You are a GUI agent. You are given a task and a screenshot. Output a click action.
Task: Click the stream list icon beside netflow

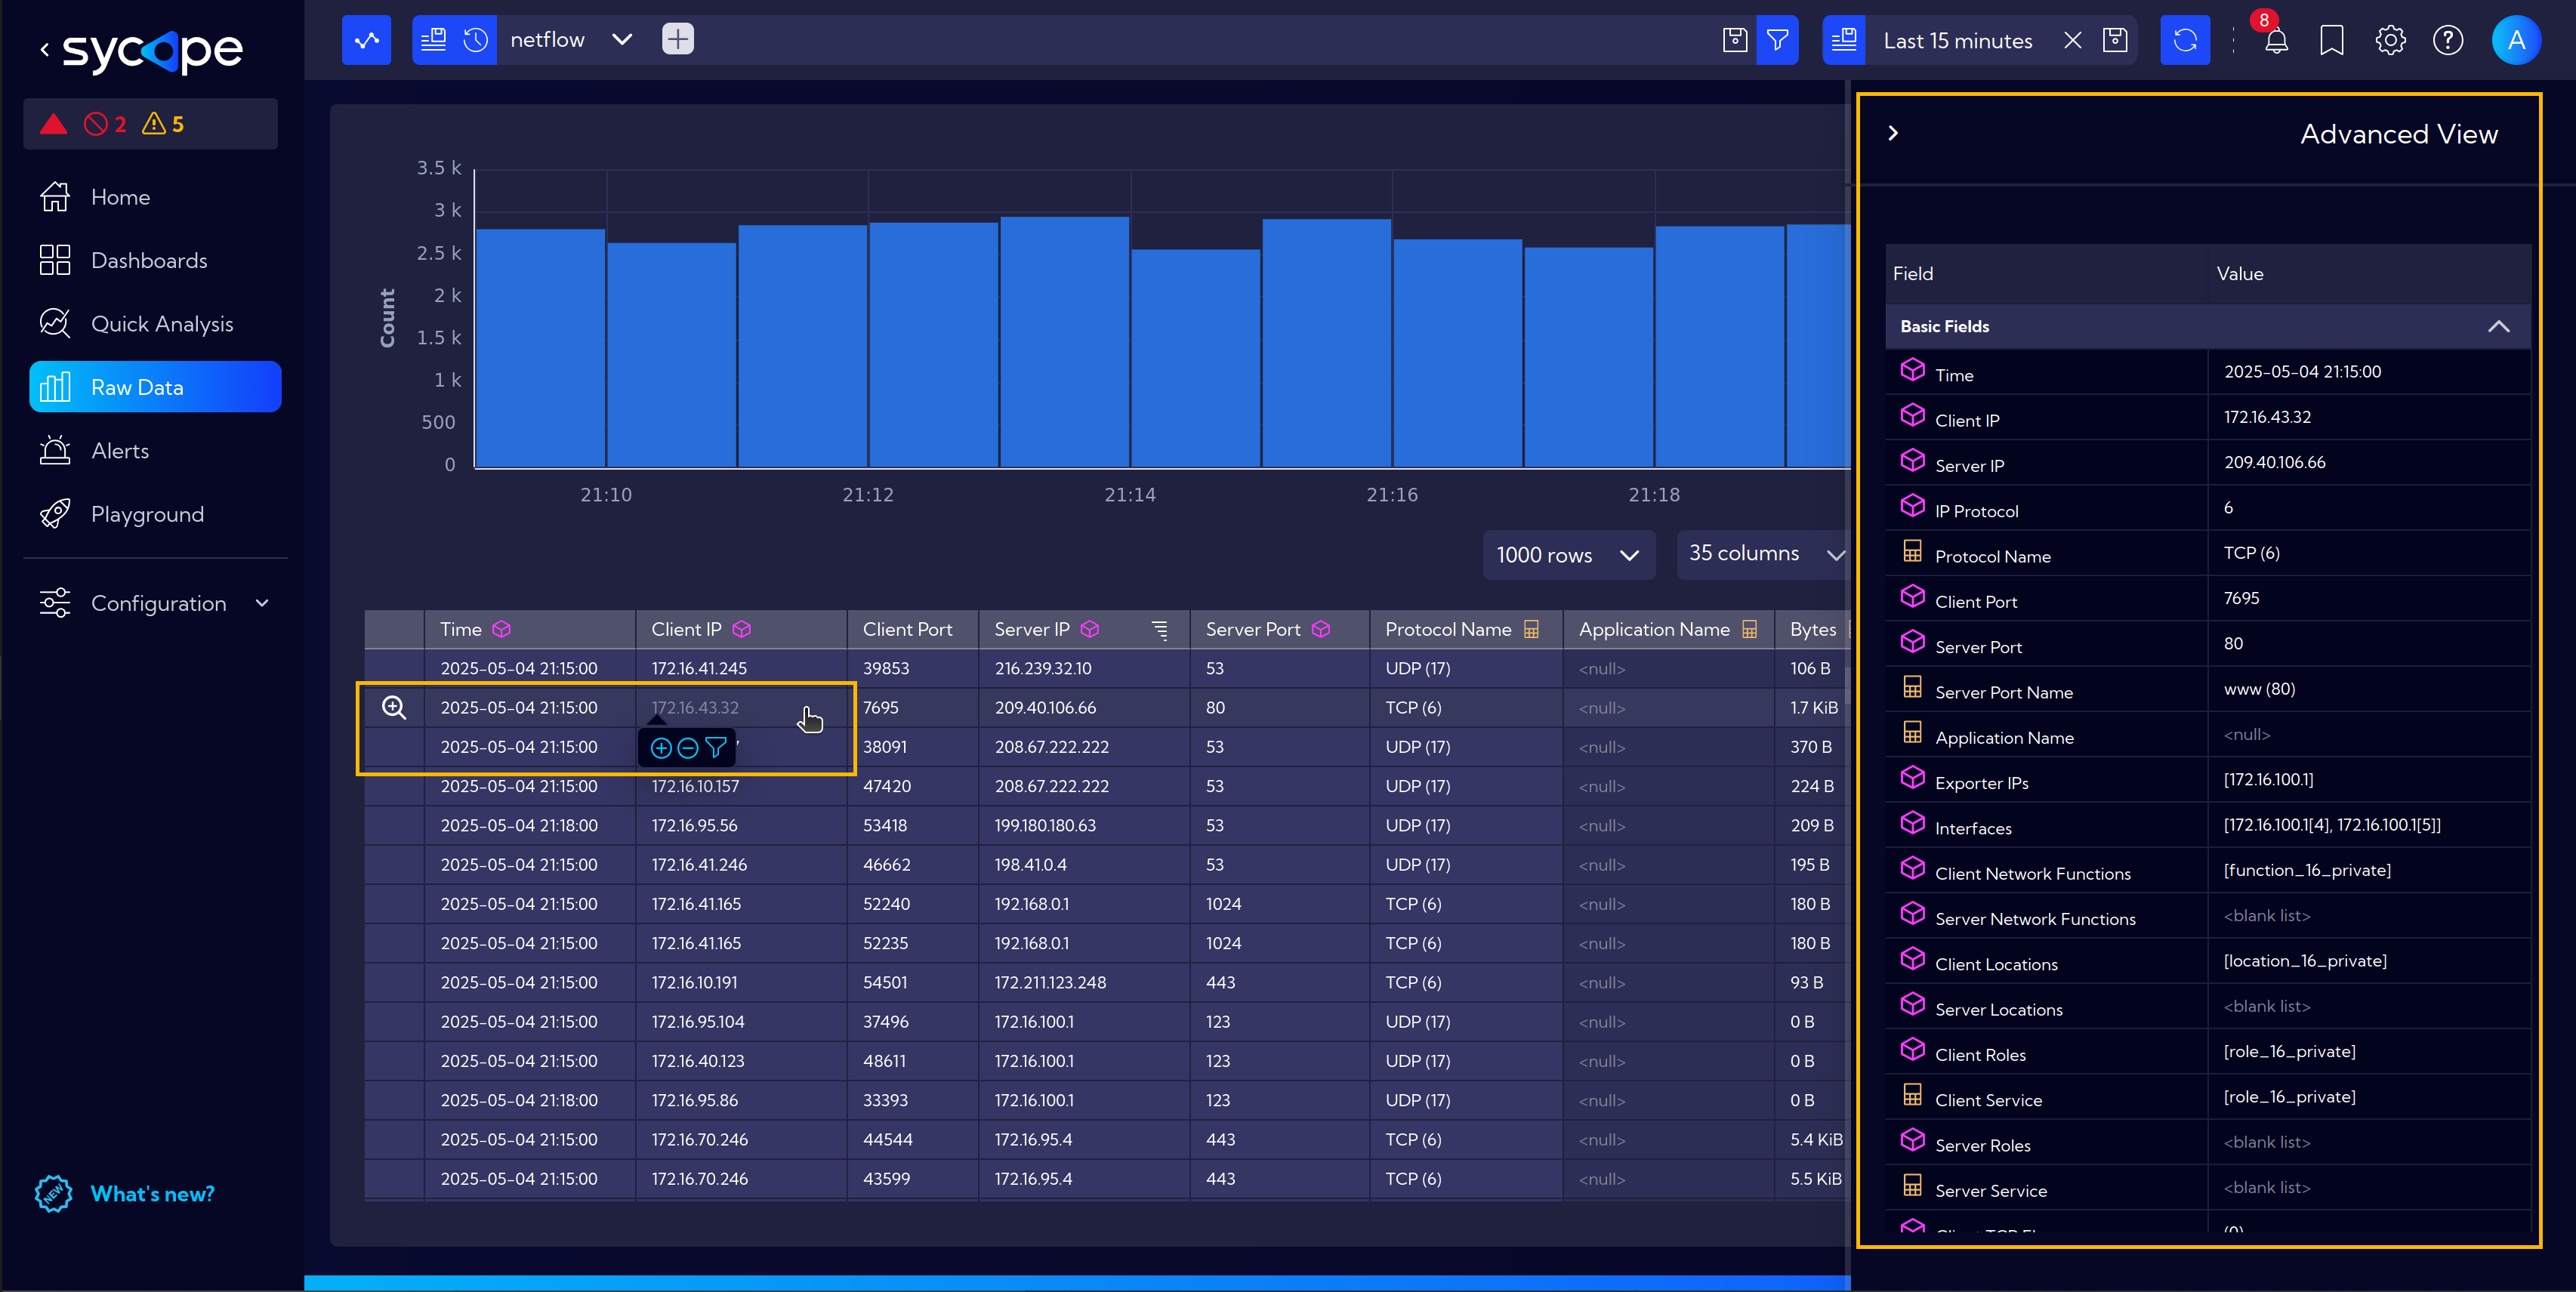coord(433,40)
